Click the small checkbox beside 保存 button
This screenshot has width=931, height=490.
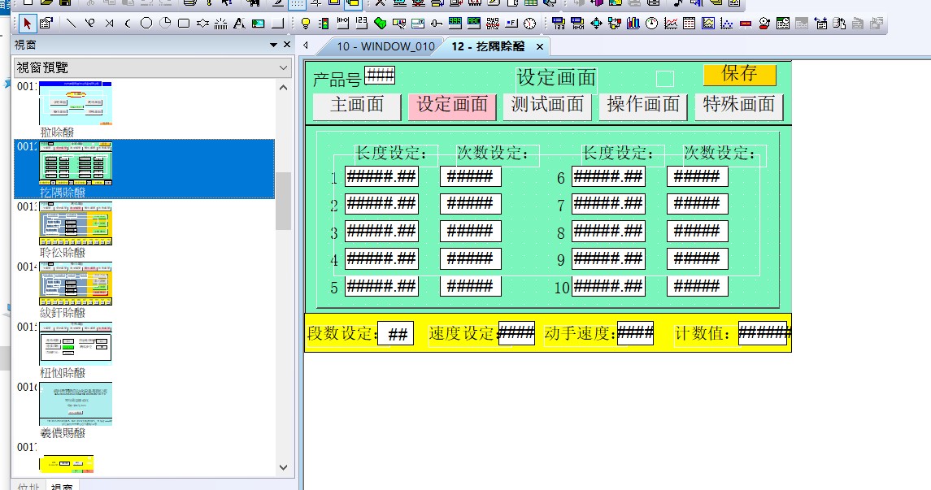click(665, 79)
